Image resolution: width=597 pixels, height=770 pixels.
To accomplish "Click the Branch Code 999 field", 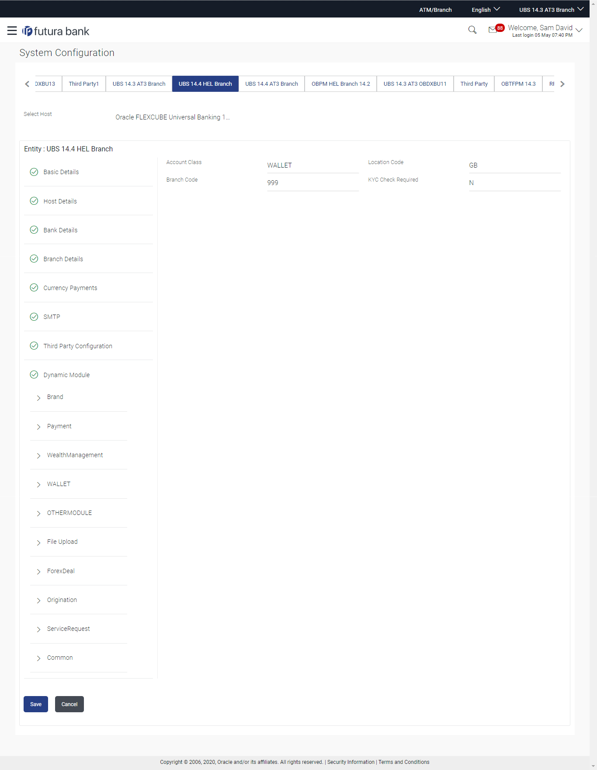I will point(313,183).
